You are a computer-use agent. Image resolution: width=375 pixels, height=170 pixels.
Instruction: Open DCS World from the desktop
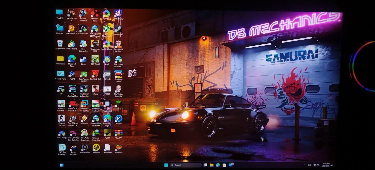95,60
